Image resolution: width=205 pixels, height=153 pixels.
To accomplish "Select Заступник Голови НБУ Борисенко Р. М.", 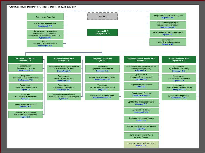I will (x=179, y=60).
